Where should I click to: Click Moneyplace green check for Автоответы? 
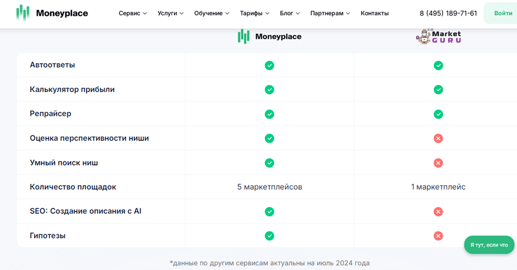[x=270, y=65]
